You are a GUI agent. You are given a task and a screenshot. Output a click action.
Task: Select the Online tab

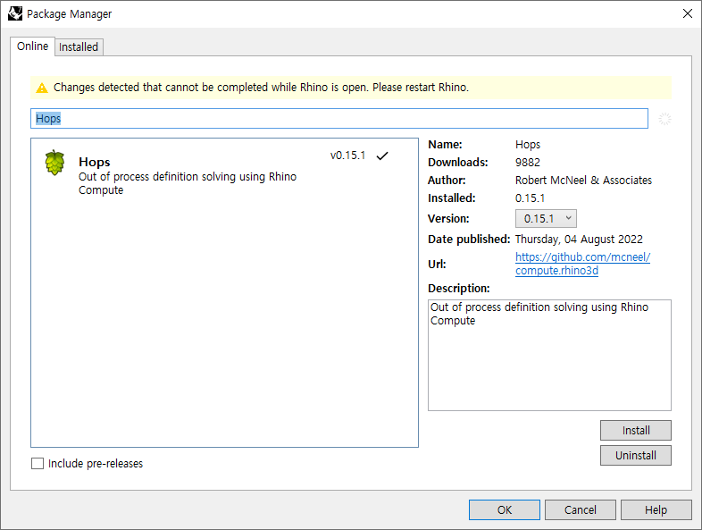coord(33,46)
